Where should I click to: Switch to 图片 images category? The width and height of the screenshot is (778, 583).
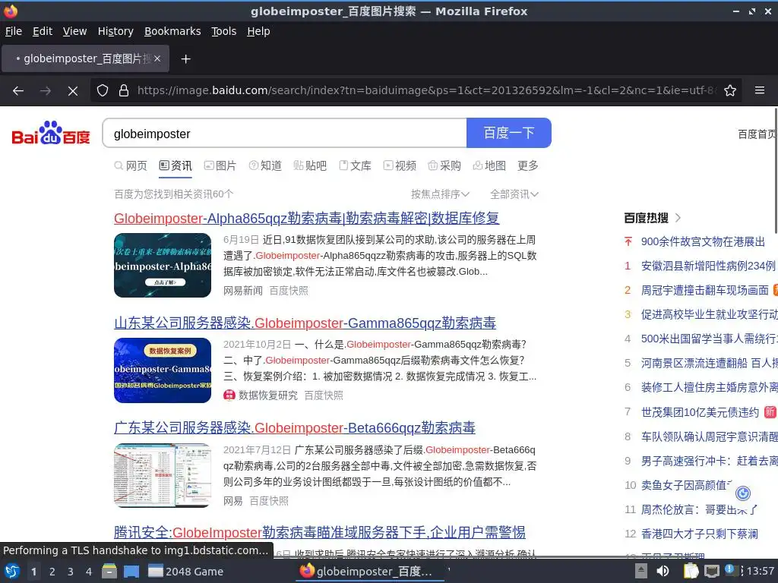tap(220, 165)
